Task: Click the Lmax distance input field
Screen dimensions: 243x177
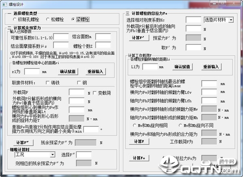Action: point(209,83)
